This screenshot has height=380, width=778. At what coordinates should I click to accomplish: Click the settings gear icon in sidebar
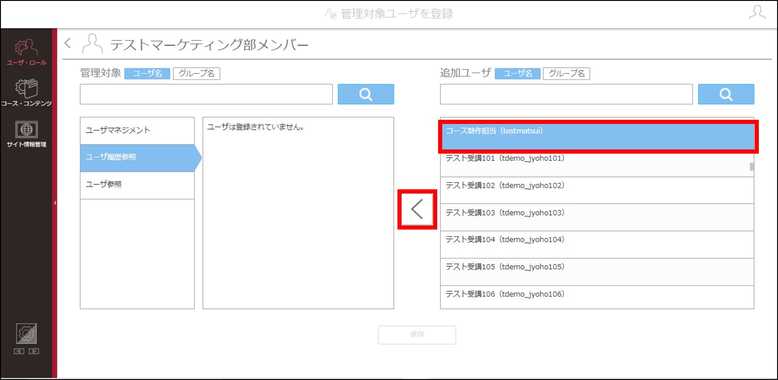click(26, 334)
